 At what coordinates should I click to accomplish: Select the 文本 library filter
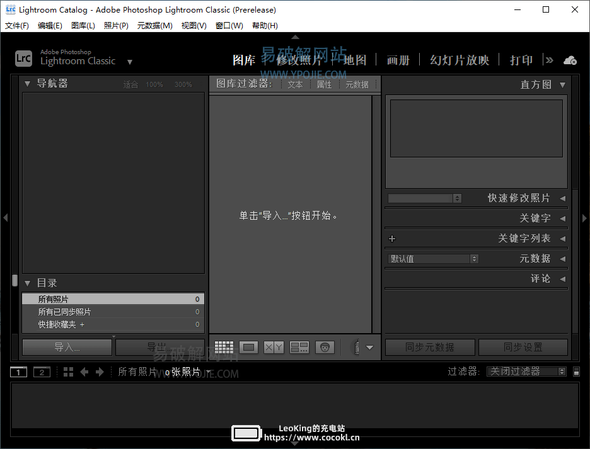pos(296,84)
